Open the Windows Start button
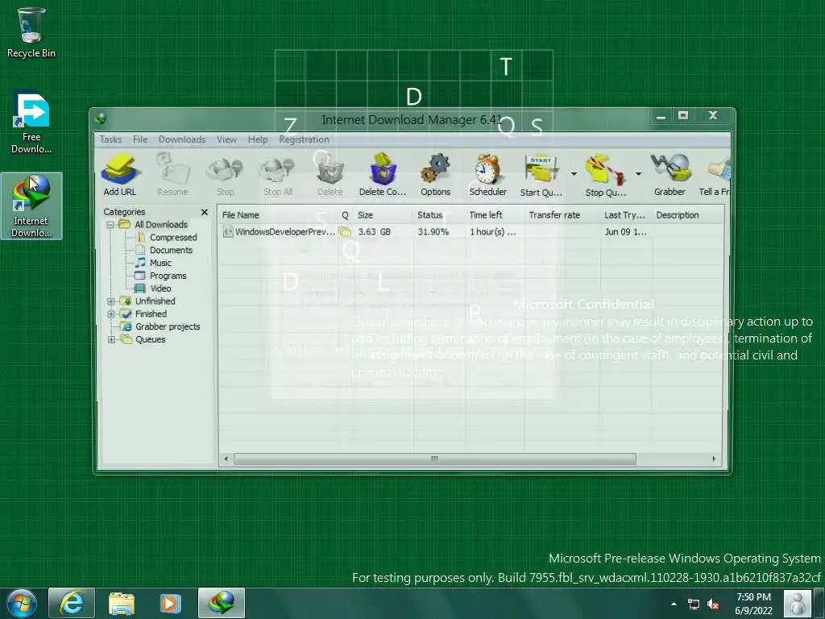This screenshot has height=619, width=825. tap(21, 603)
